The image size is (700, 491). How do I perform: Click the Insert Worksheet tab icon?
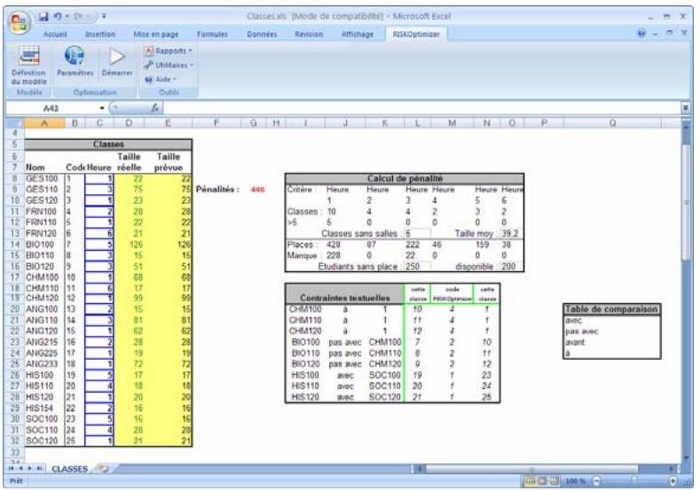pyautogui.click(x=103, y=469)
